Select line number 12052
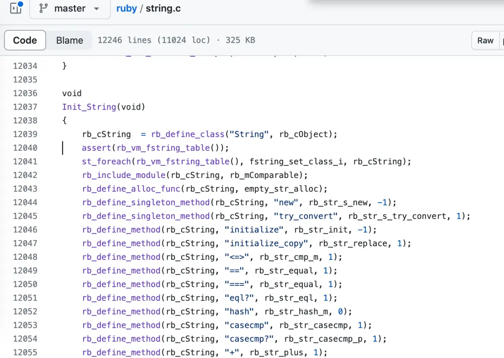Screen dimensions: 504x358 pos(25,311)
